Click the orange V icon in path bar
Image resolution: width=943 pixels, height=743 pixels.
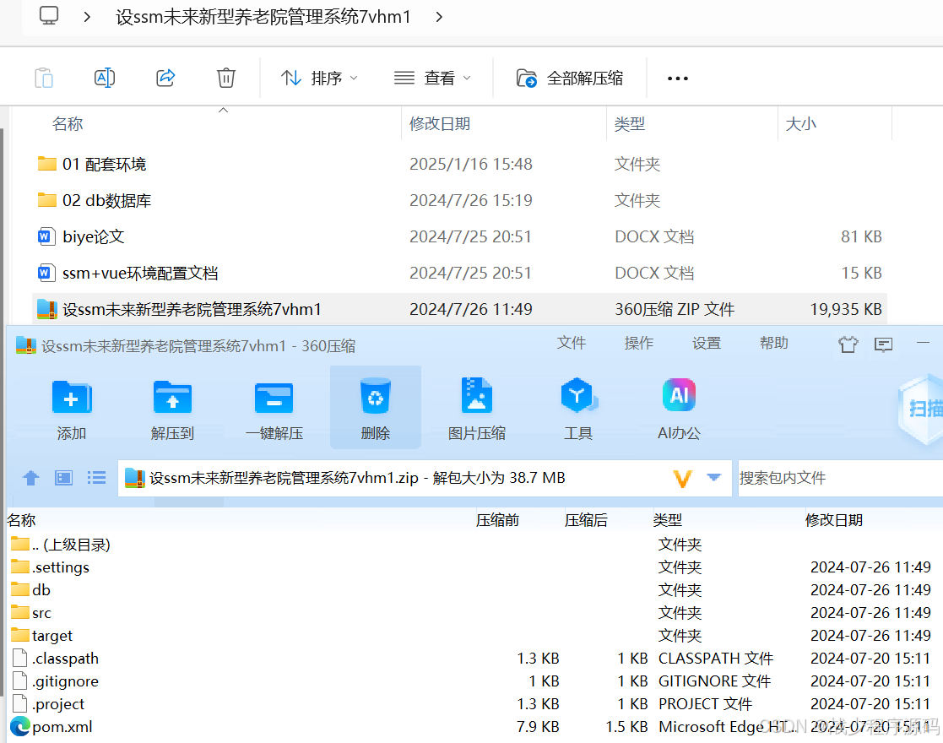click(x=682, y=479)
